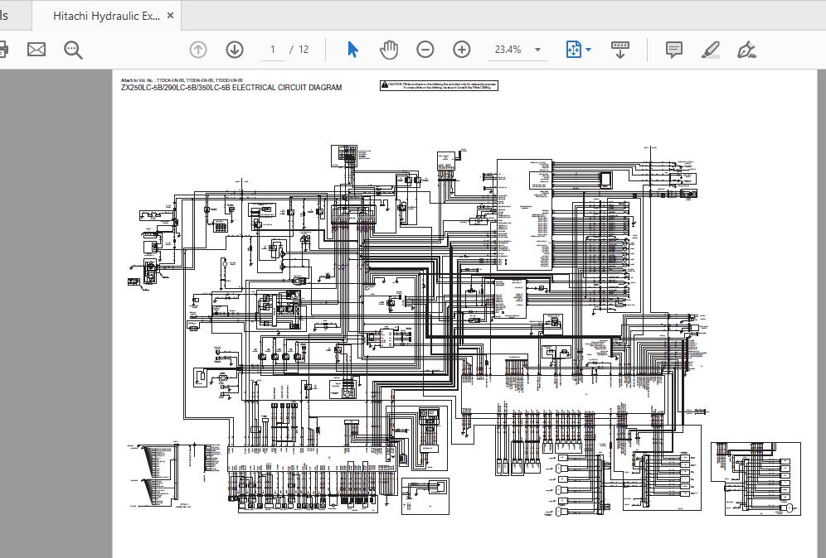Select the highlighter pen tool

click(x=711, y=50)
